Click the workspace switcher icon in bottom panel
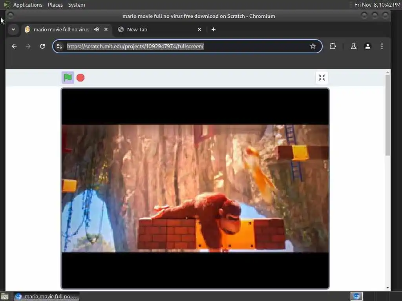The image size is (402, 301). (356, 296)
